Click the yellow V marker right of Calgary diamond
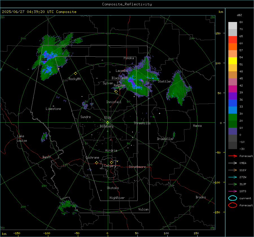Viewport: 254px width, 237px height. pyautogui.click(x=117, y=161)
